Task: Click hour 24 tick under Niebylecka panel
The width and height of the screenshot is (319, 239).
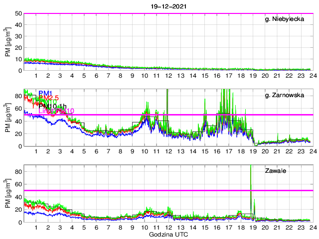Action: [x=313, y=76]
